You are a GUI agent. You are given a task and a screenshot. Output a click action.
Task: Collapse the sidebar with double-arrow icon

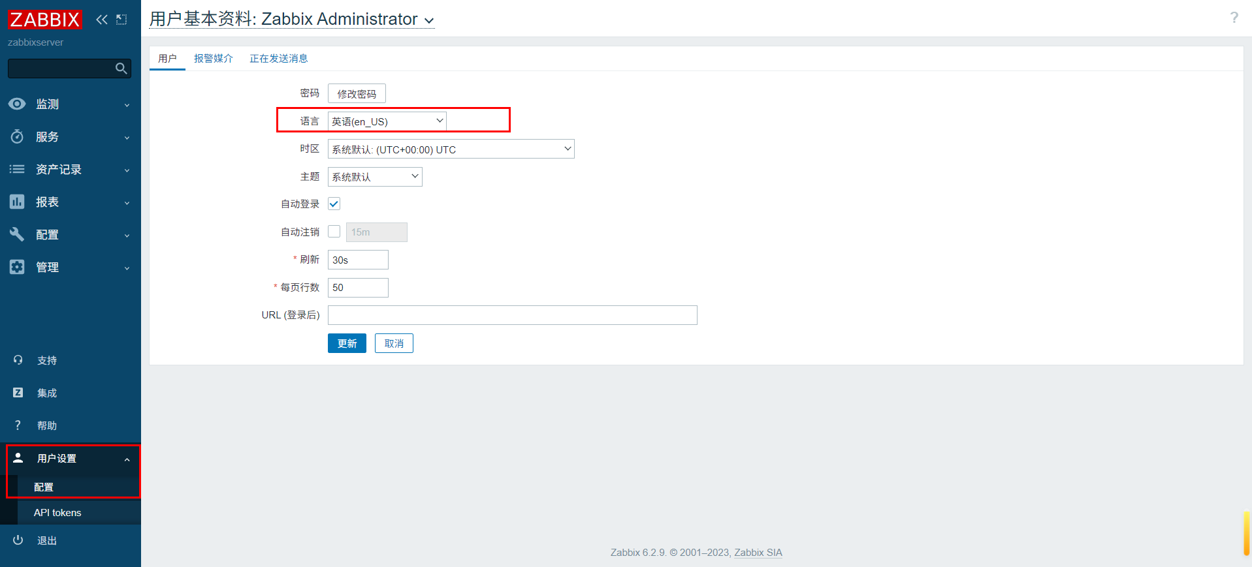pos(102,20)
